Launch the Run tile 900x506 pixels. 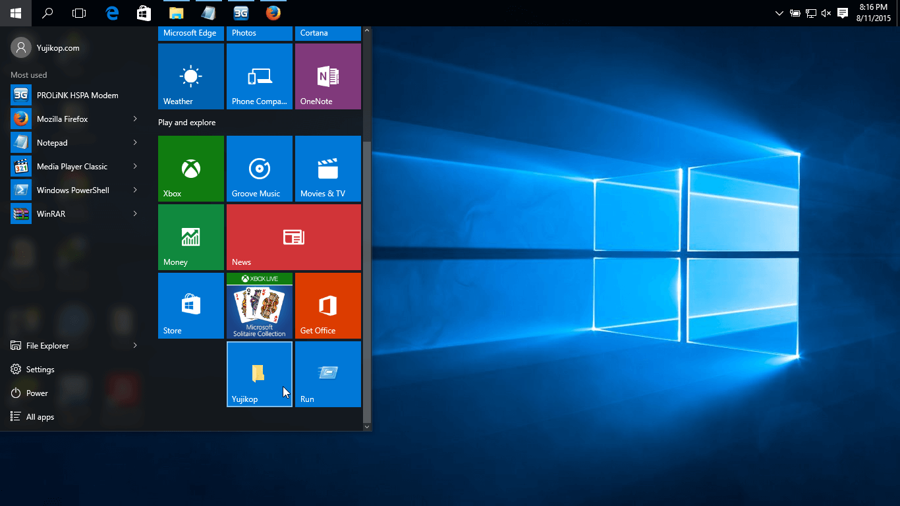[328, 374]
